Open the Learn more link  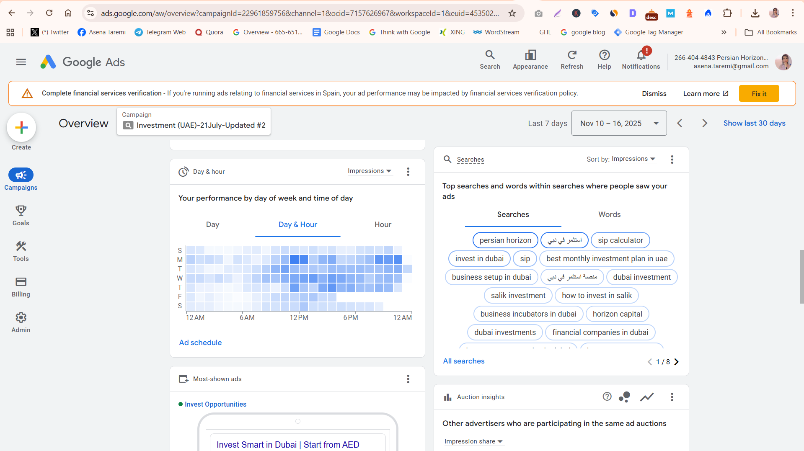point(706,94)
